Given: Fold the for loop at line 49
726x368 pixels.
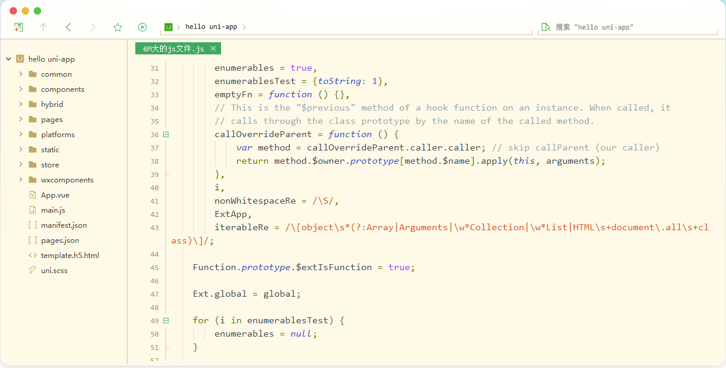Looking at the screenshot, I should click(165, 321).
